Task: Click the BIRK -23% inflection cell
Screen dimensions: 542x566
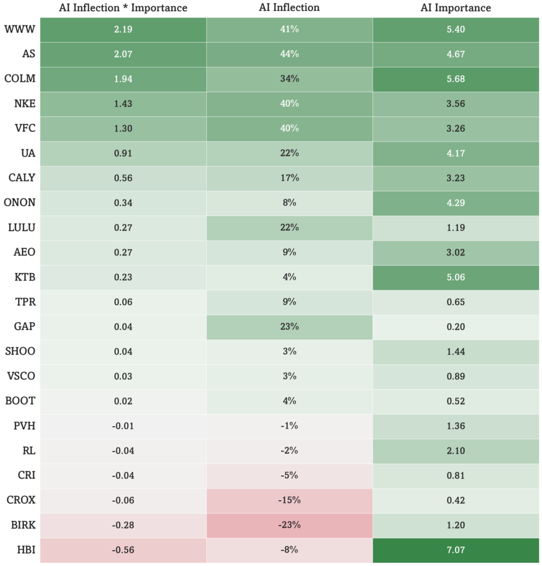Action: (289, 525)
